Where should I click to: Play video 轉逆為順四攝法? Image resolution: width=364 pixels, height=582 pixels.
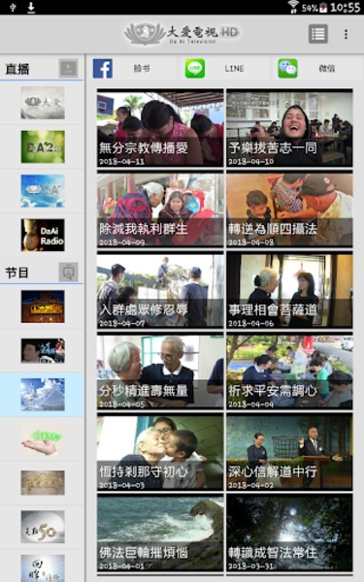tap(289, 209)
